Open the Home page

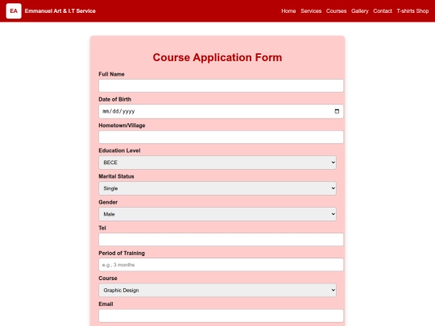[288, 11]
